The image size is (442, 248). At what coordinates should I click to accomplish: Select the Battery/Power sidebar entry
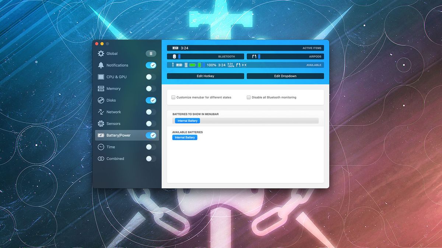118,135
